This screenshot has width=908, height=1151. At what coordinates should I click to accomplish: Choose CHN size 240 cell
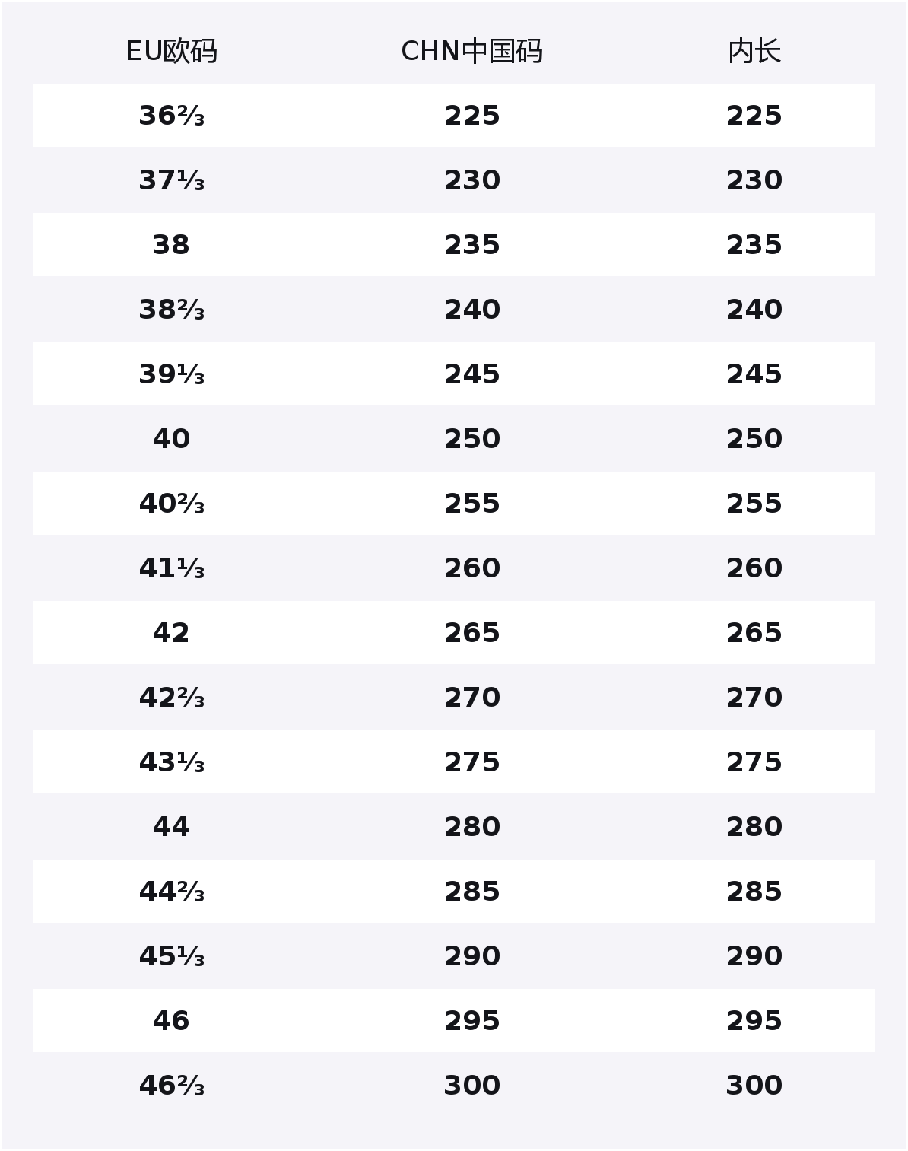click(471, 310)
